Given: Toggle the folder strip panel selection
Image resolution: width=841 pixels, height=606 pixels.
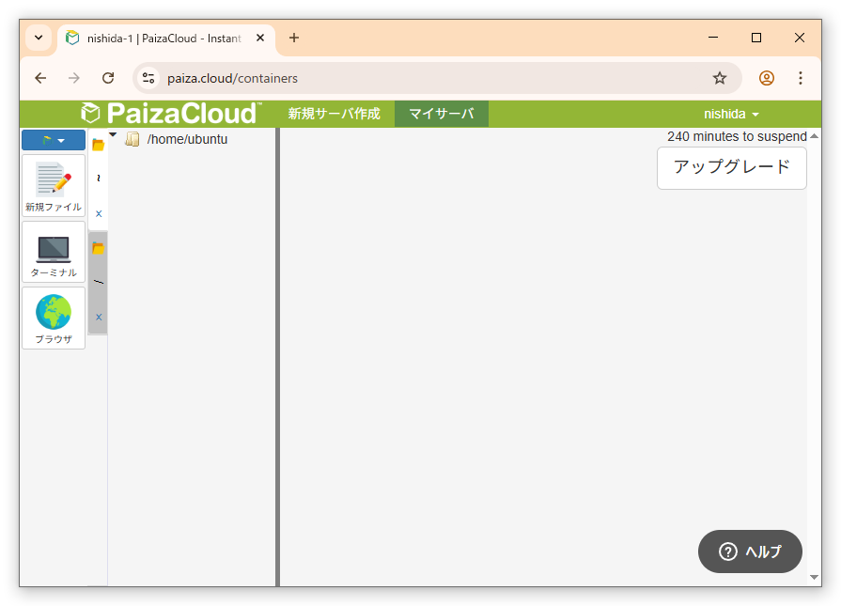Looking at the screenshot, I should pos(98,248).
